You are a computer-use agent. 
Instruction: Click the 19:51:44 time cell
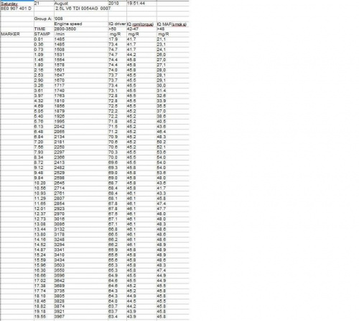[141, 4]
